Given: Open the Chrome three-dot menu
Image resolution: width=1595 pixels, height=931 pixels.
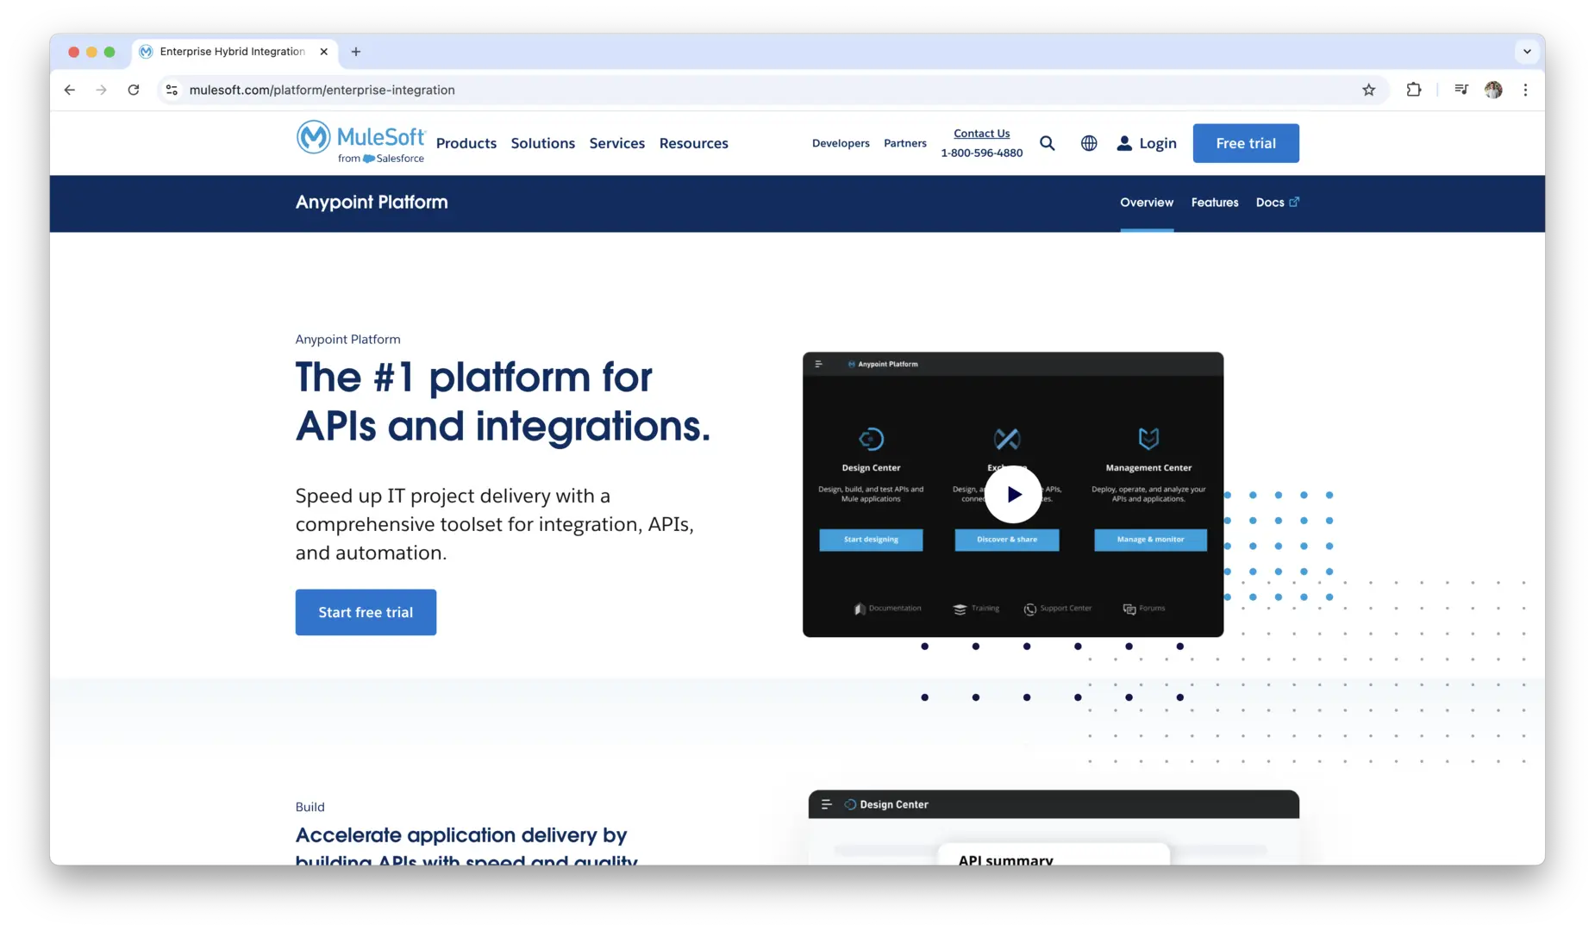Looking at the screenshot, I should pyautogui.click(x=1525, y=90).
